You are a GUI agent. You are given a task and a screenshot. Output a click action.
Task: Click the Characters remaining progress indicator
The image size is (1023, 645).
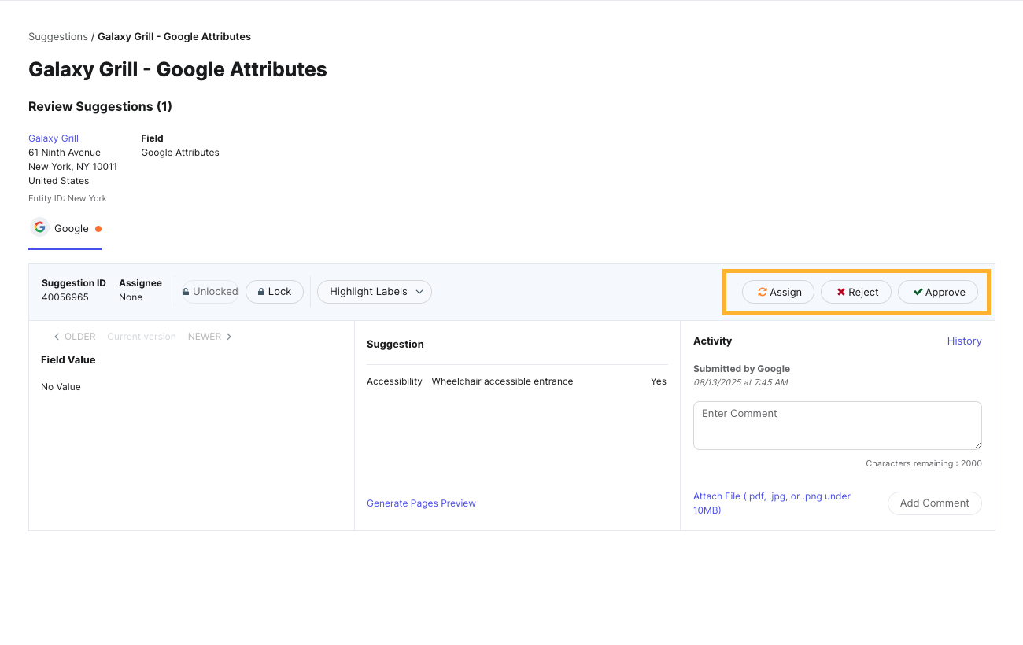(x=924, y=463)
